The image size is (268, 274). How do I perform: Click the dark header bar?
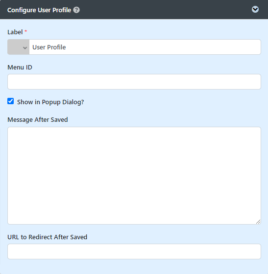click(x=134, y=9)
